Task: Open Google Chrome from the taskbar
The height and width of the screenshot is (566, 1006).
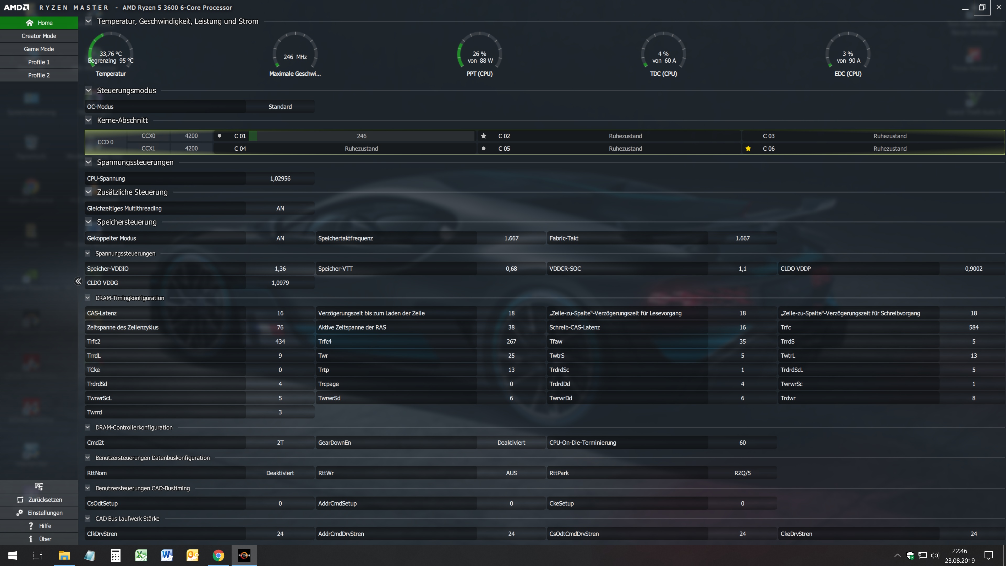Action: 218,555
